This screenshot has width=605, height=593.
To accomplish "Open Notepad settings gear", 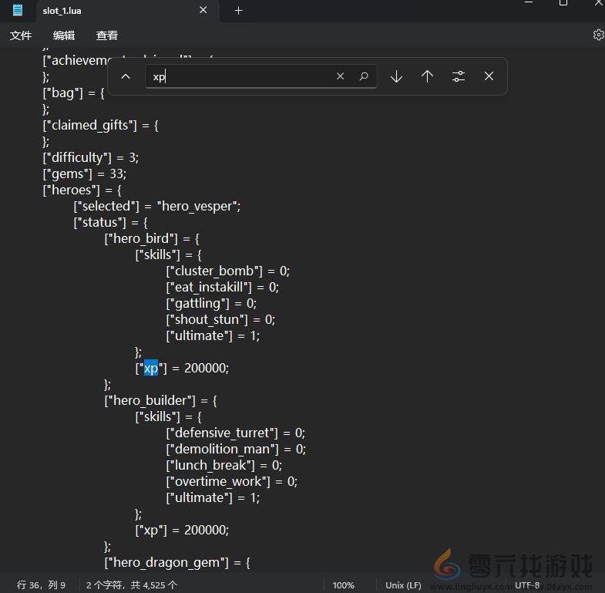I will (x=598, y=35).
